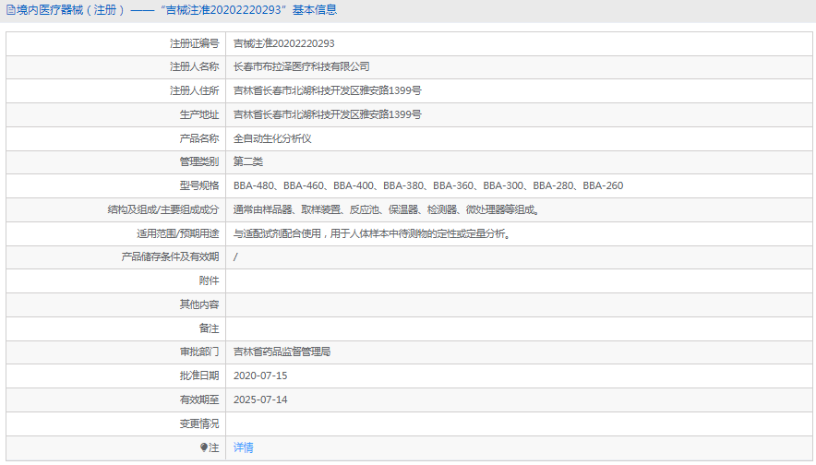Click the 注册人名称 label
Screen dimensions: 816x465
coord(194,66)
